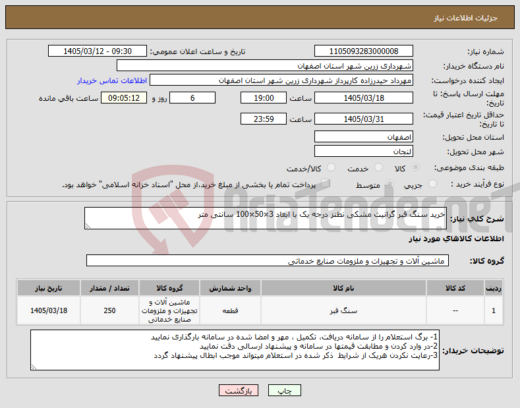
Task: Click the delivery city field لنجان
Action: [x=363, y=151]
